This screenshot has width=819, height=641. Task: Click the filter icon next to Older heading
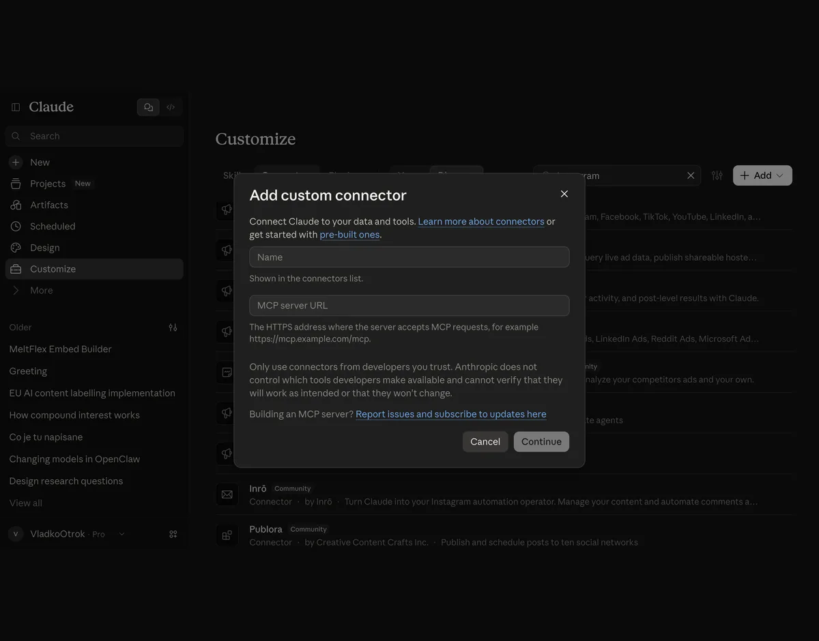[x=173, y=328]
